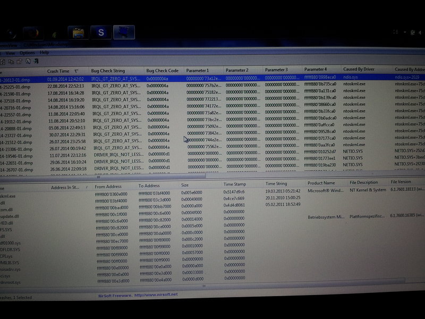Select the BlueScreenView taskbar icon
The width and height of the screenshot is (425, 319).
[123, 33]
